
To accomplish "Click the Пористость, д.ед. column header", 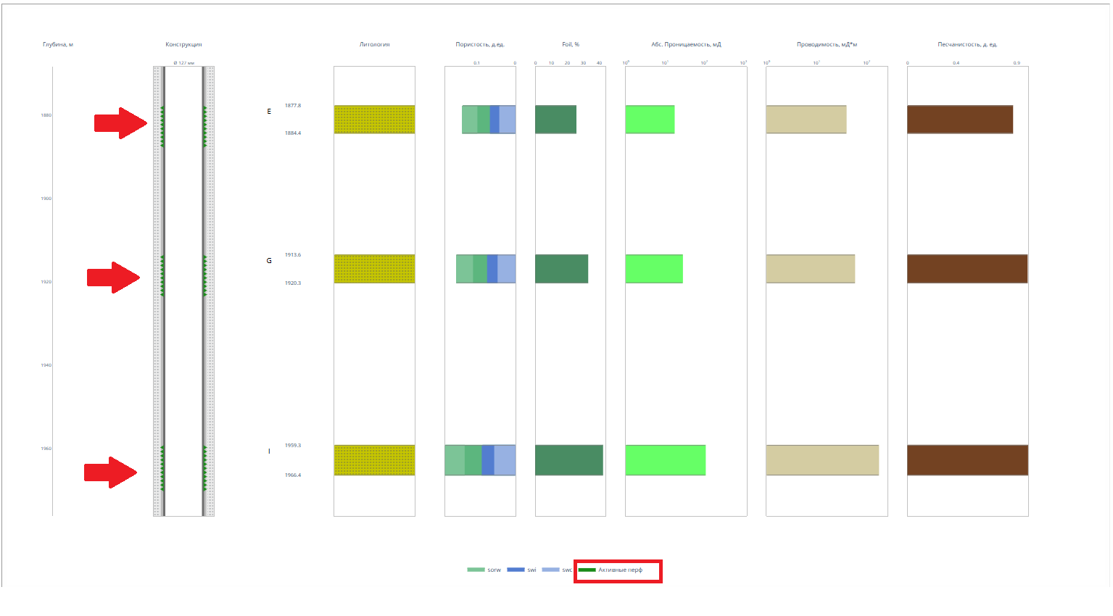I will (480, 44).
